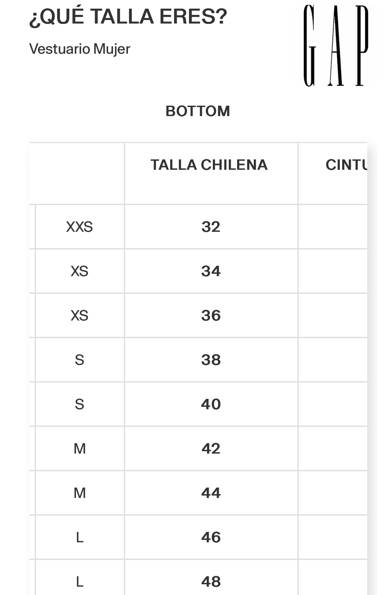Select the XXS size row label
389x595 pixels.
79,227
